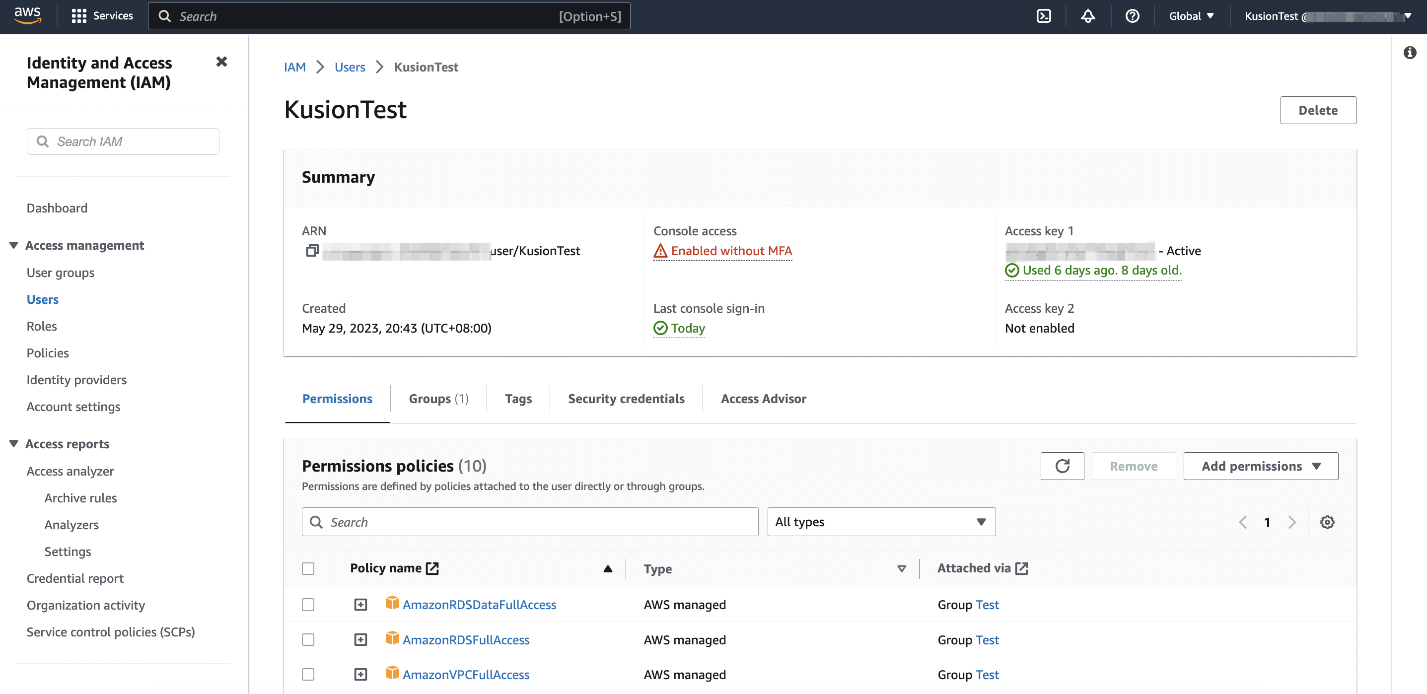This screenshot has width=1427, height=694.
Task: Switch to the Security credentials tab
Action: click(626, 398)
